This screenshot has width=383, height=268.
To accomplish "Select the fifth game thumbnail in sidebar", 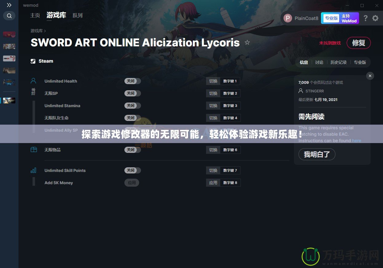I will tap(9, 82).
